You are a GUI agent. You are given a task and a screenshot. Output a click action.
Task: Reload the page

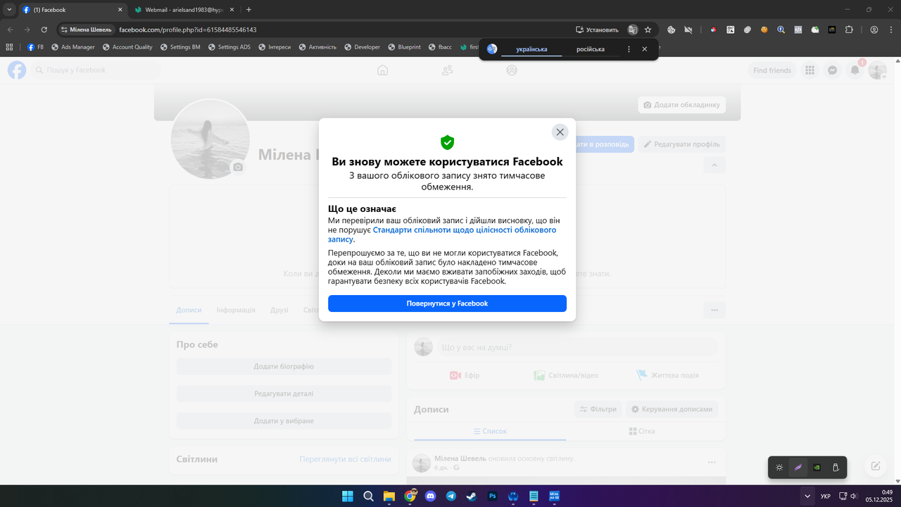coord(44,30)
